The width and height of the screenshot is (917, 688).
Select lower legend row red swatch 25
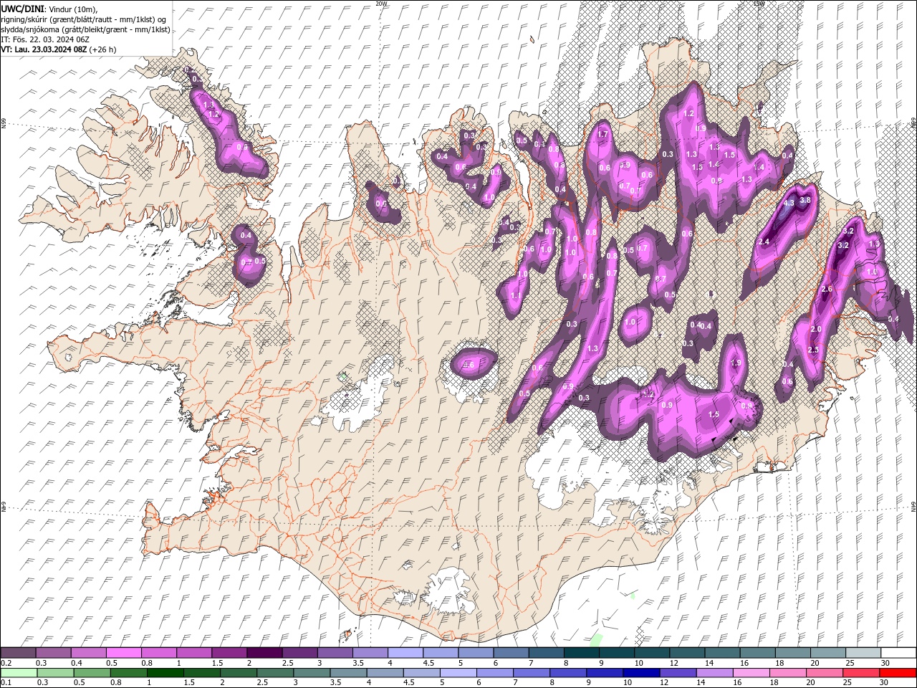[x=861, y=673]
